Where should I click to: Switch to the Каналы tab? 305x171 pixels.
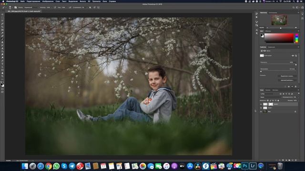pos(268,90)
